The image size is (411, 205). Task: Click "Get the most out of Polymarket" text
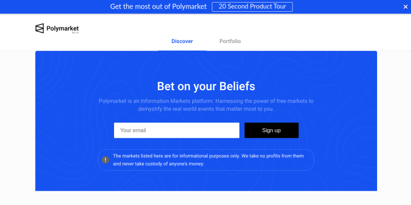158,7
